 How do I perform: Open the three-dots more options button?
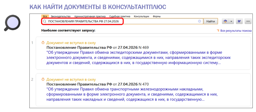click(248, 21)
